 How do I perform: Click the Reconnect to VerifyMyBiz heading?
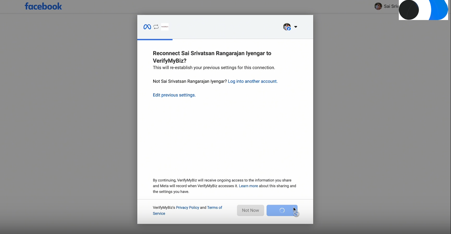pos(212,57)
